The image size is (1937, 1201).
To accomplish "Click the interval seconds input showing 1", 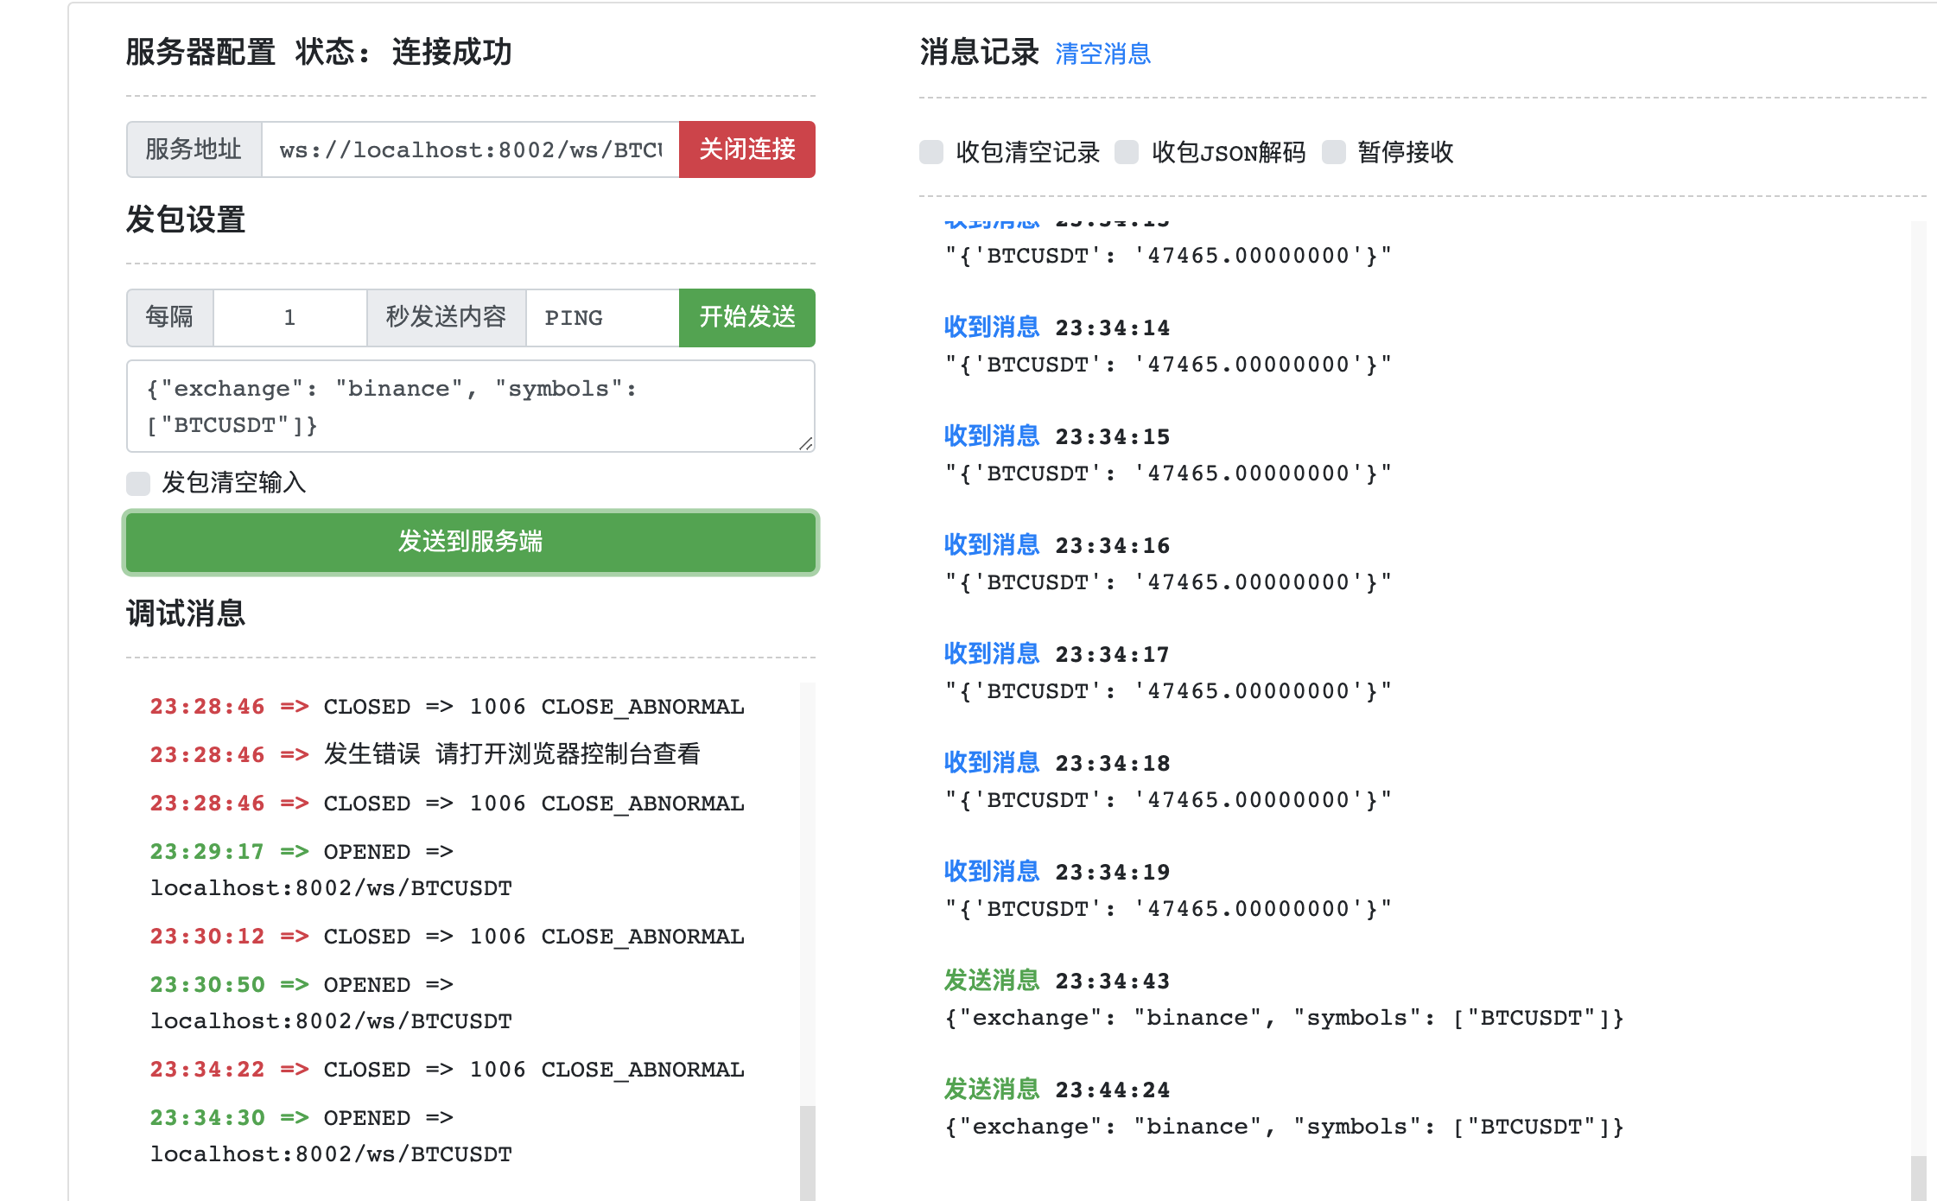I will click(x=289, y=317).
